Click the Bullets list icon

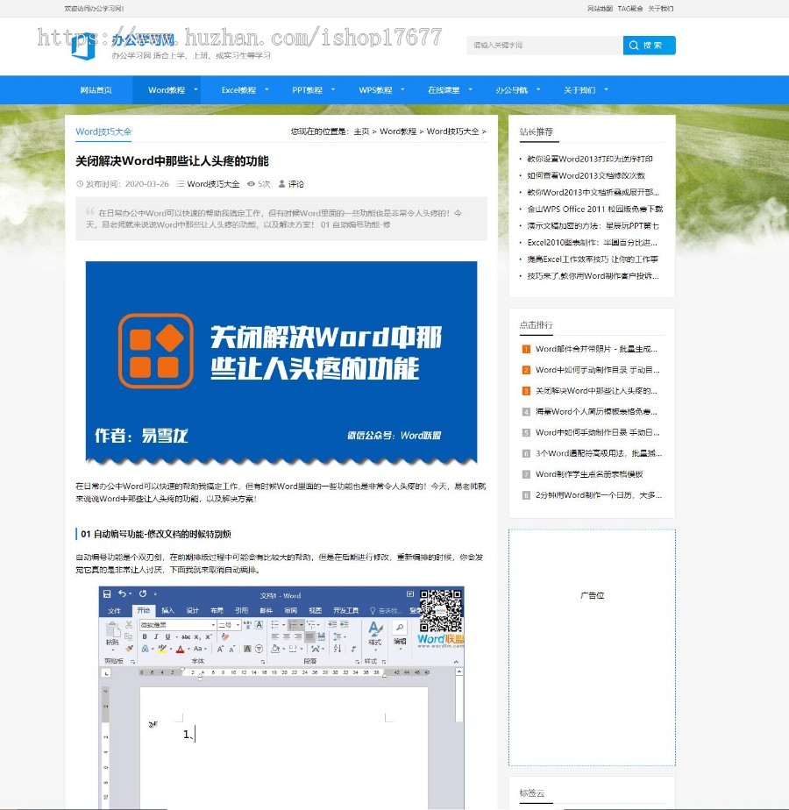tap(275, 624)
